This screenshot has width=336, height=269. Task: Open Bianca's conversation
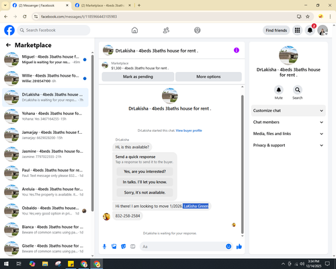point(46,229)
